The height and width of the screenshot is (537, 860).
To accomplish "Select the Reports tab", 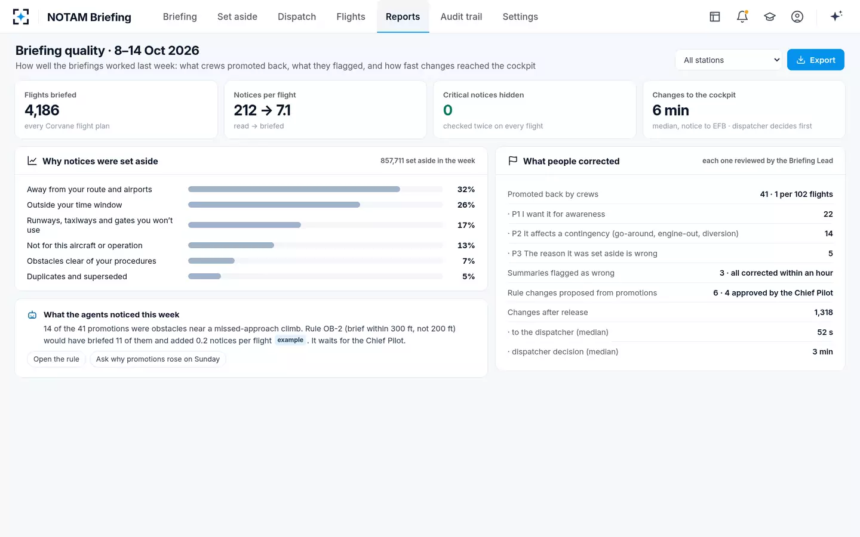I will [x=403, y=17].
